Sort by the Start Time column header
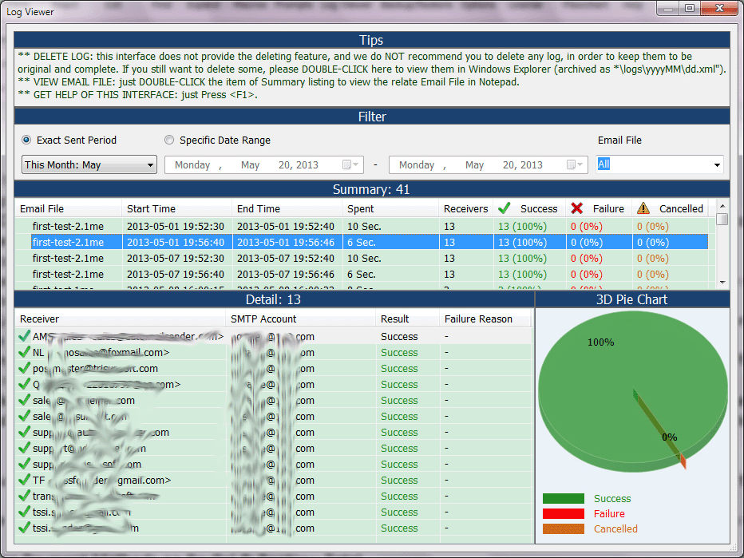 (x=152, y=209)
